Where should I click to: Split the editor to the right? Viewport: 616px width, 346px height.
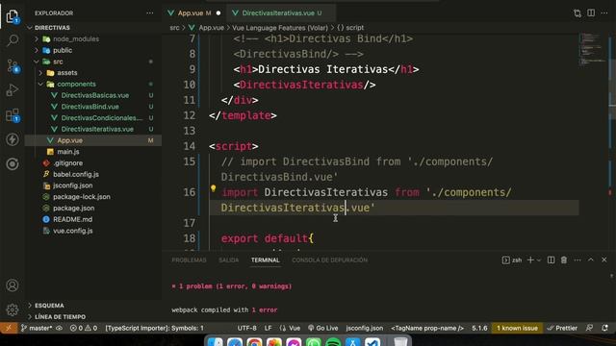[x=591, y=12]
